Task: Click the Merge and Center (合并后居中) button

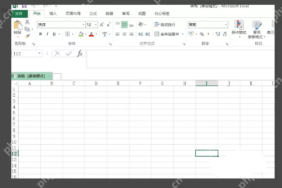Action: coord(169,34)
